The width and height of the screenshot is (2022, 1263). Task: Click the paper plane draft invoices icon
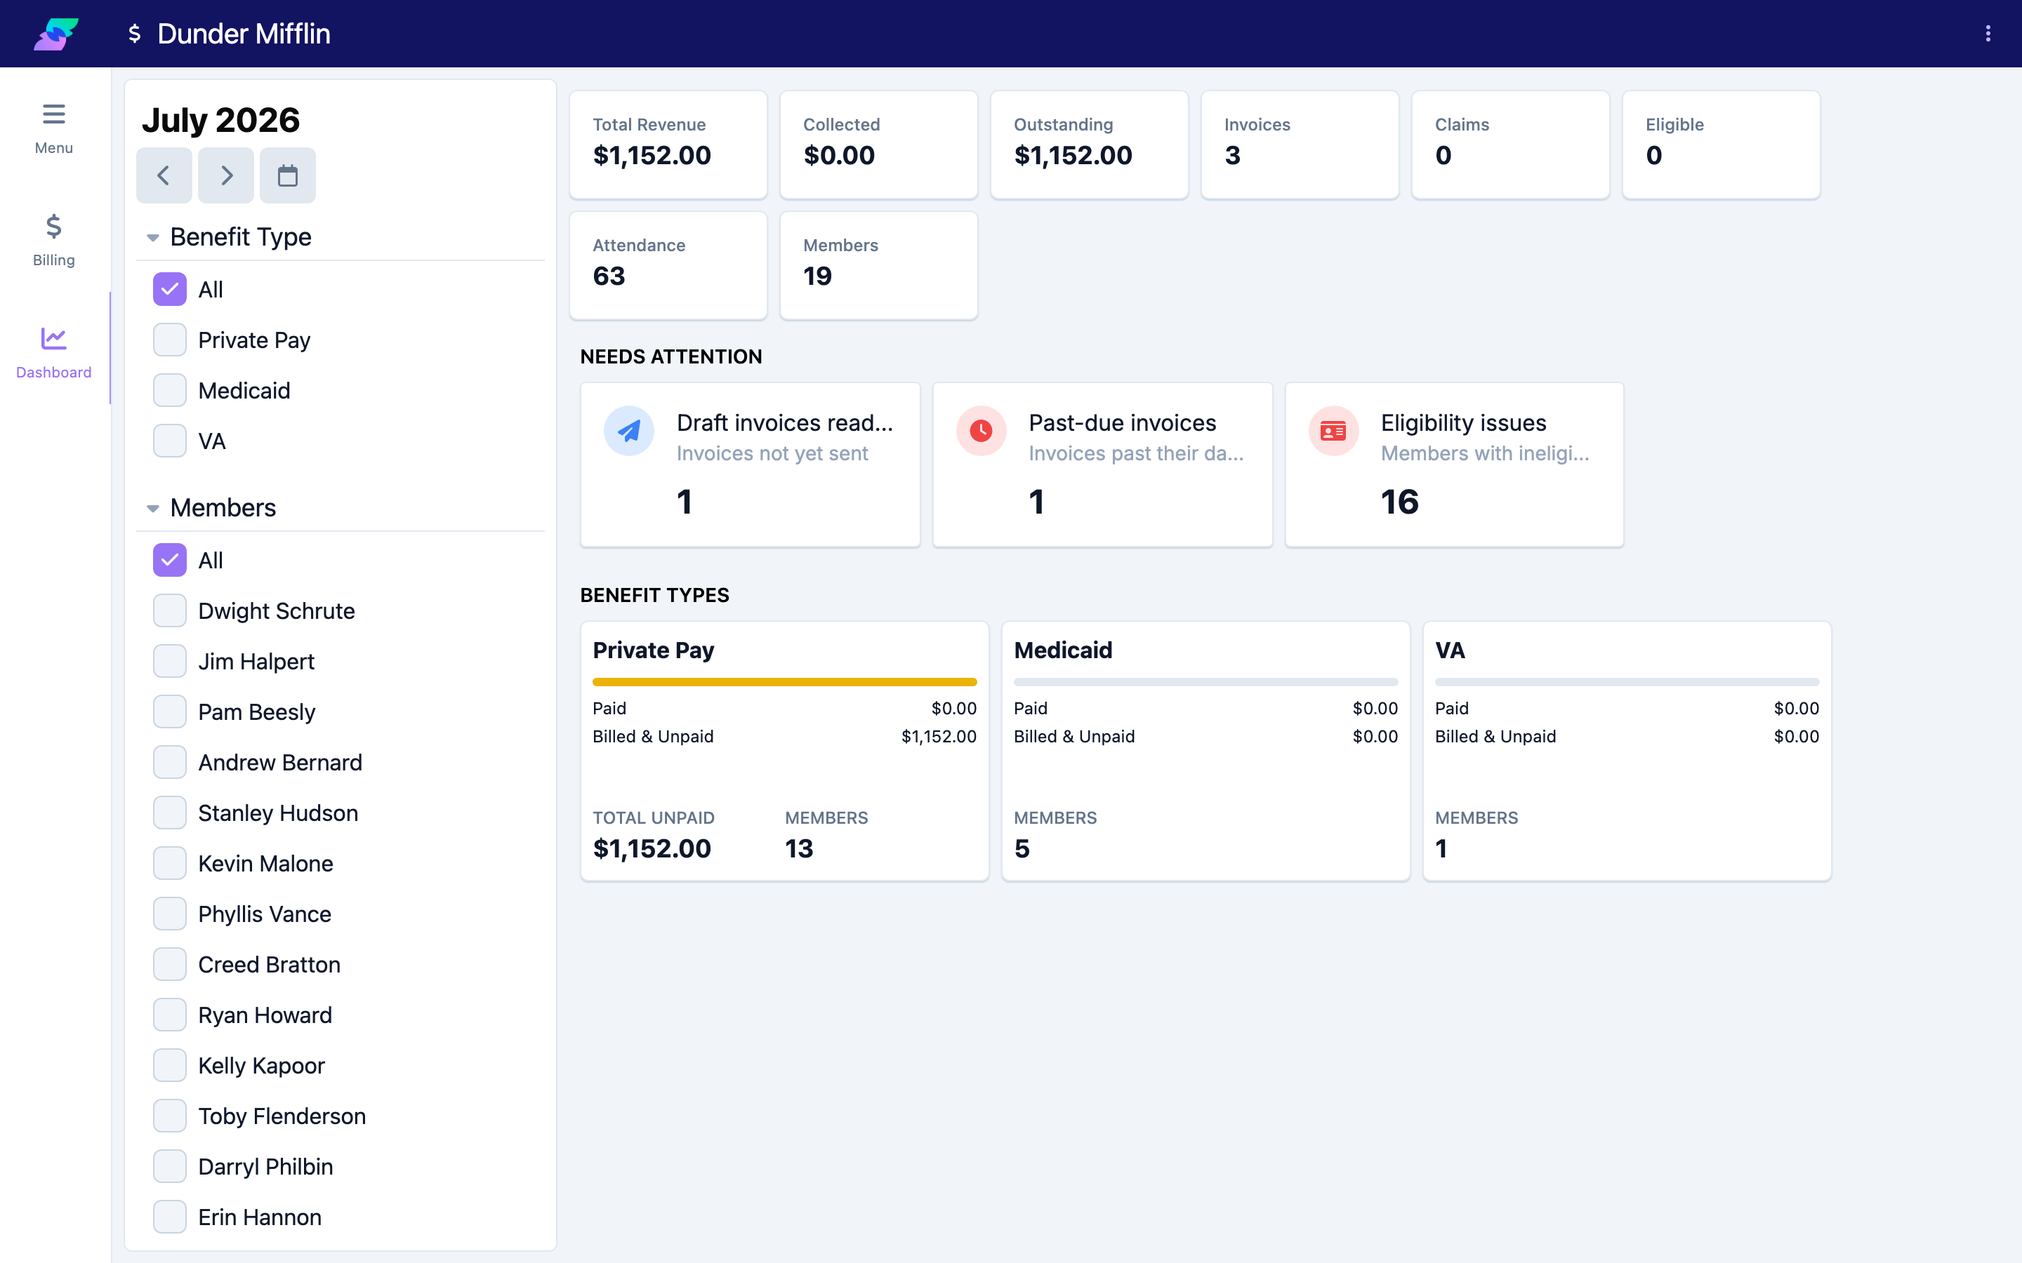(x=629, y=431)
